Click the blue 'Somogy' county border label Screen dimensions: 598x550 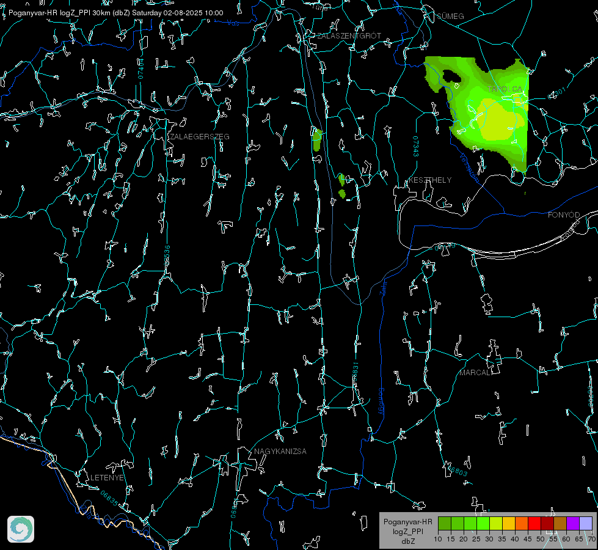[381, 402]
